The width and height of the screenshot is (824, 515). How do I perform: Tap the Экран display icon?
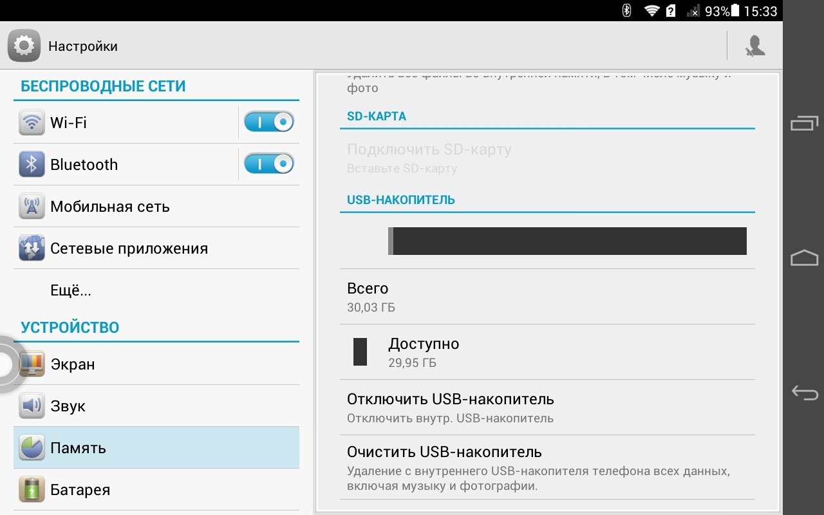(32, 364)
